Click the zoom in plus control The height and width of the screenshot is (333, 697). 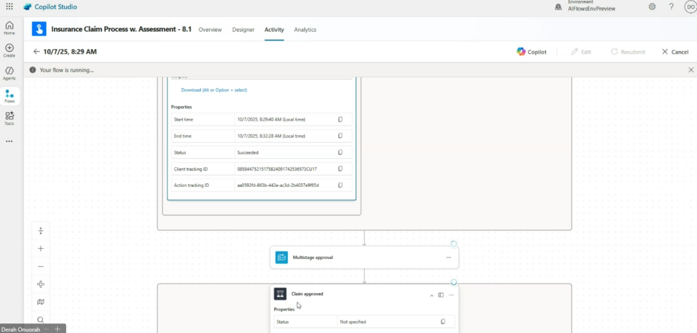(x=41, y=249)
